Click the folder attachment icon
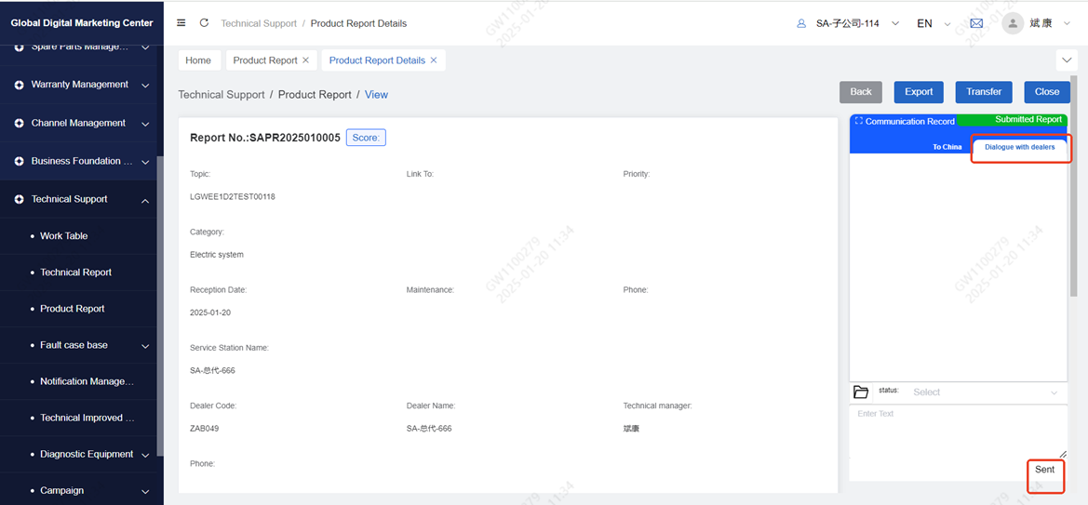This screenshot has height=505, width=1088. click(x=860, y=392)
